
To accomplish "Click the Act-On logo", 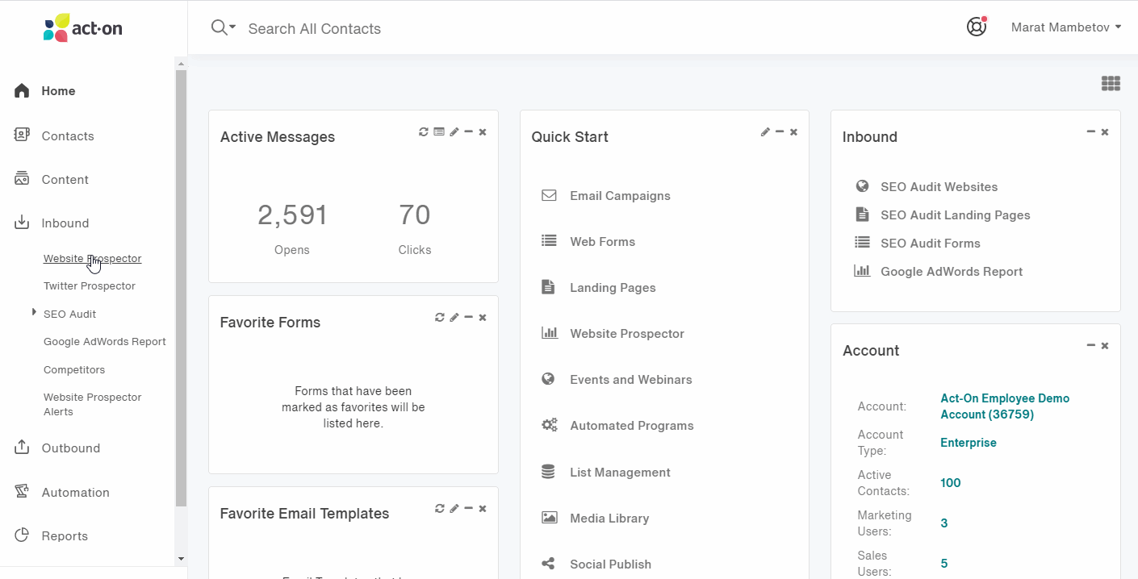I will click(x=83, y=28).
